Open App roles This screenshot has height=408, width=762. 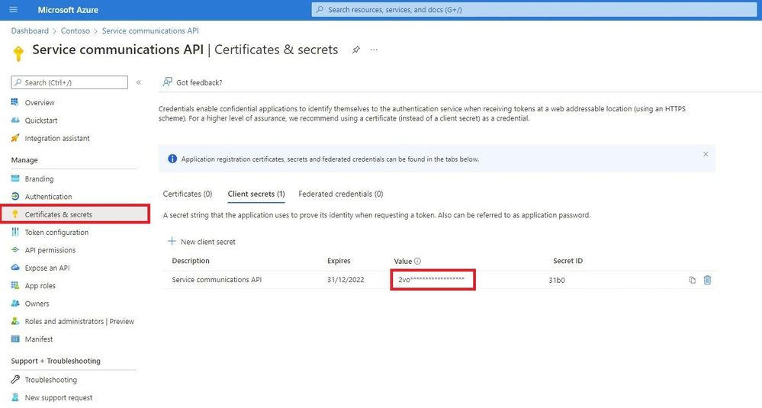pos(40,285)
